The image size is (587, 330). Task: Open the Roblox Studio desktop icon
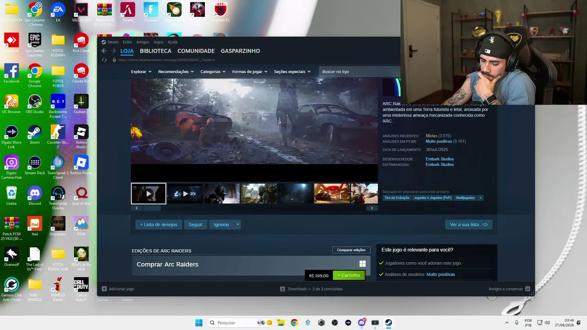pyautogui.click(x=81, y=137)
